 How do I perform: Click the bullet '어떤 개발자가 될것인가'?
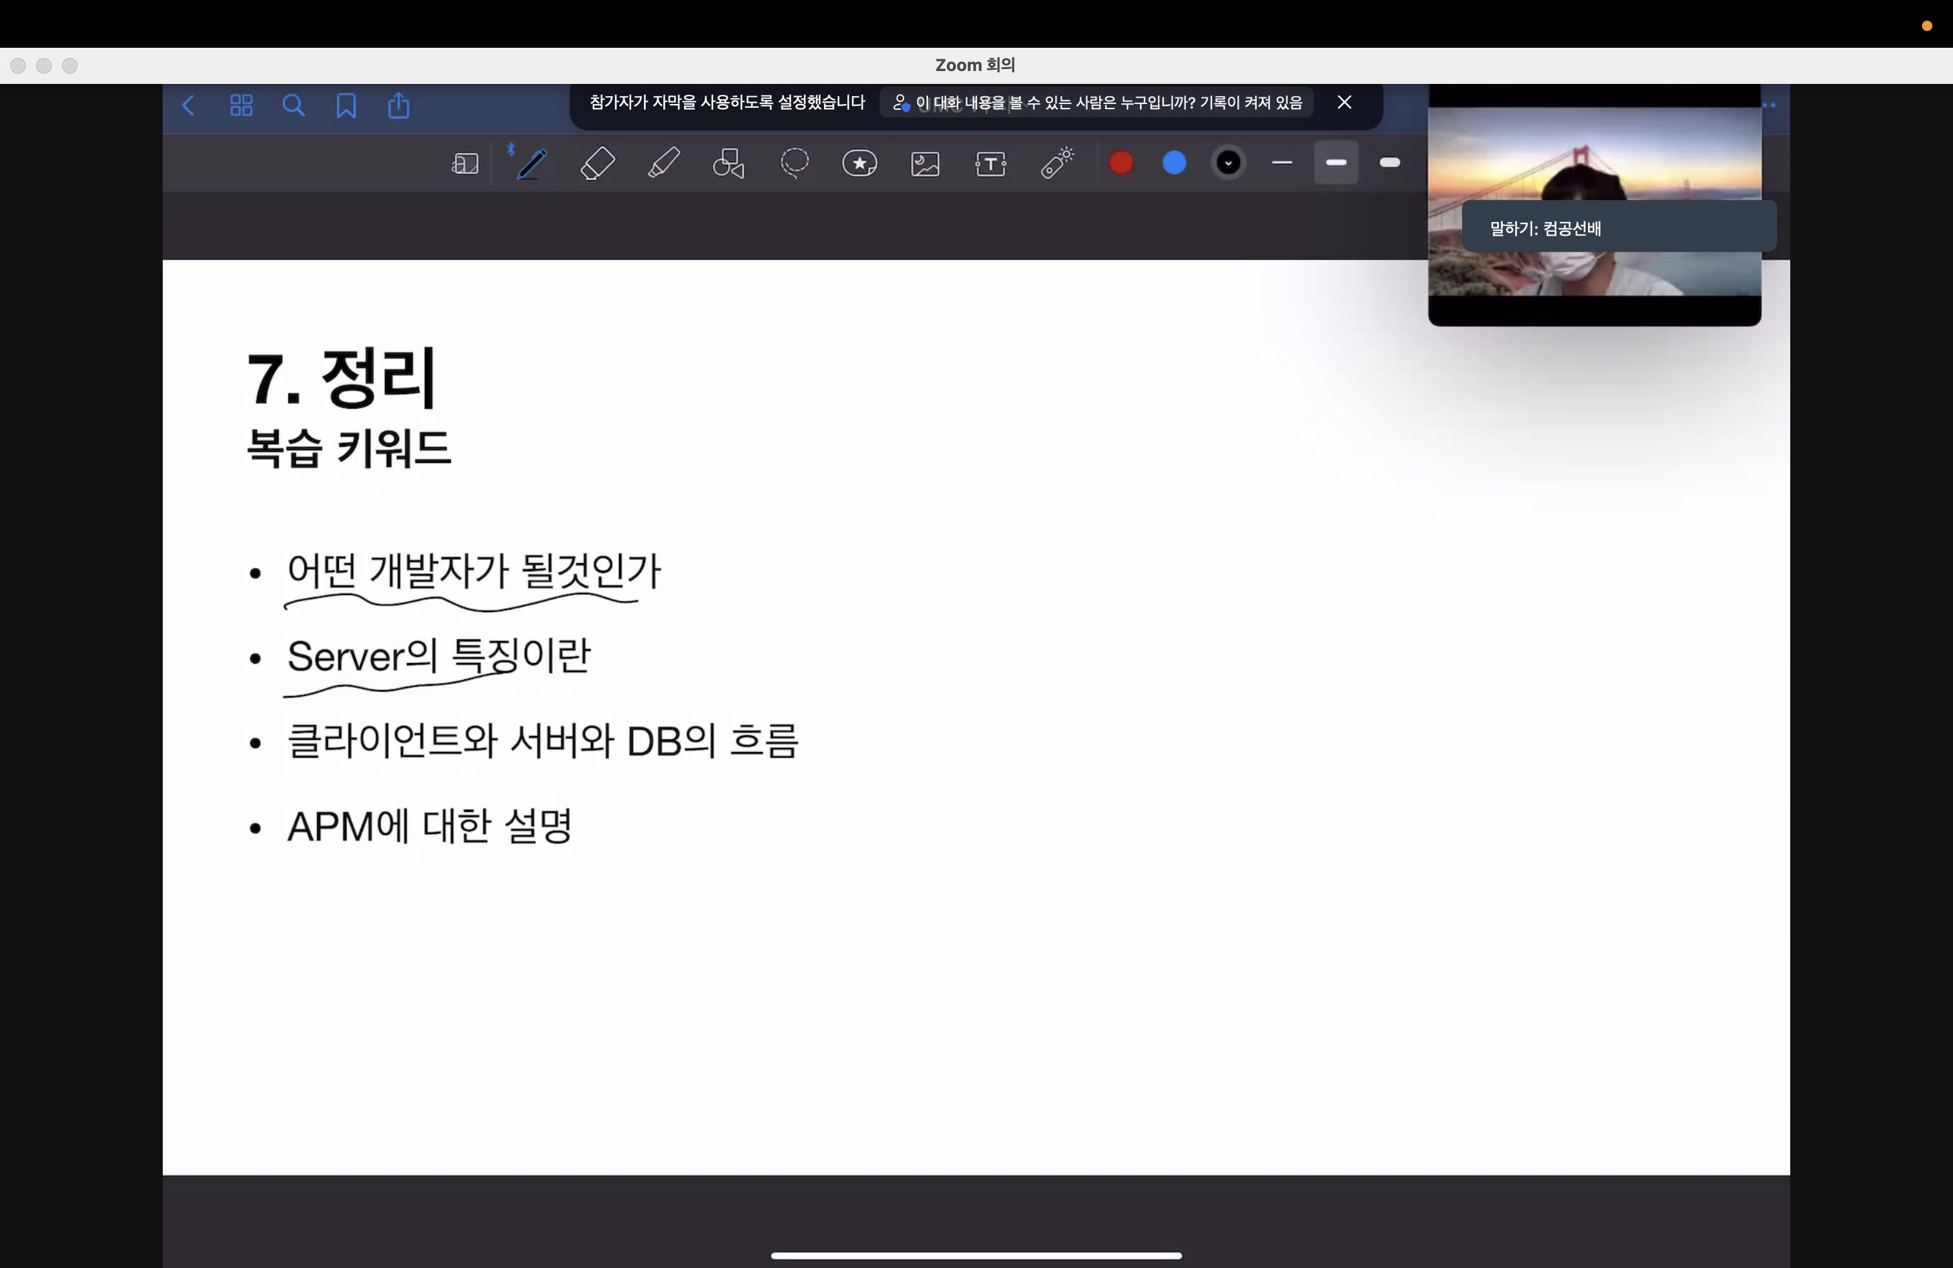tap(473, 571)
